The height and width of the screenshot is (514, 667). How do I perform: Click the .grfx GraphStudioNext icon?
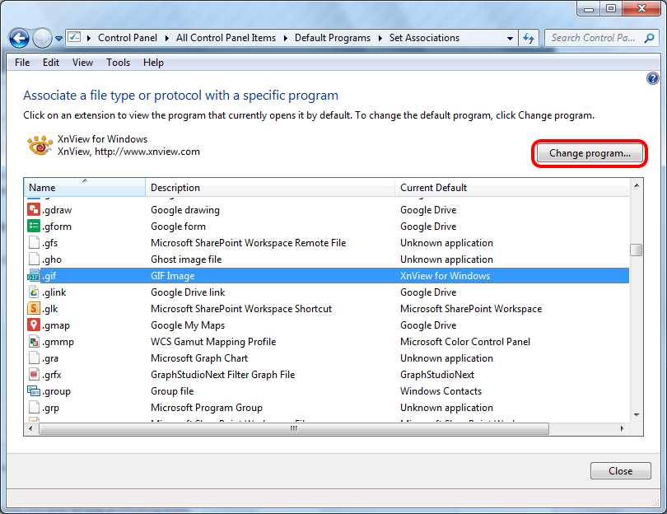click(34, 375)
